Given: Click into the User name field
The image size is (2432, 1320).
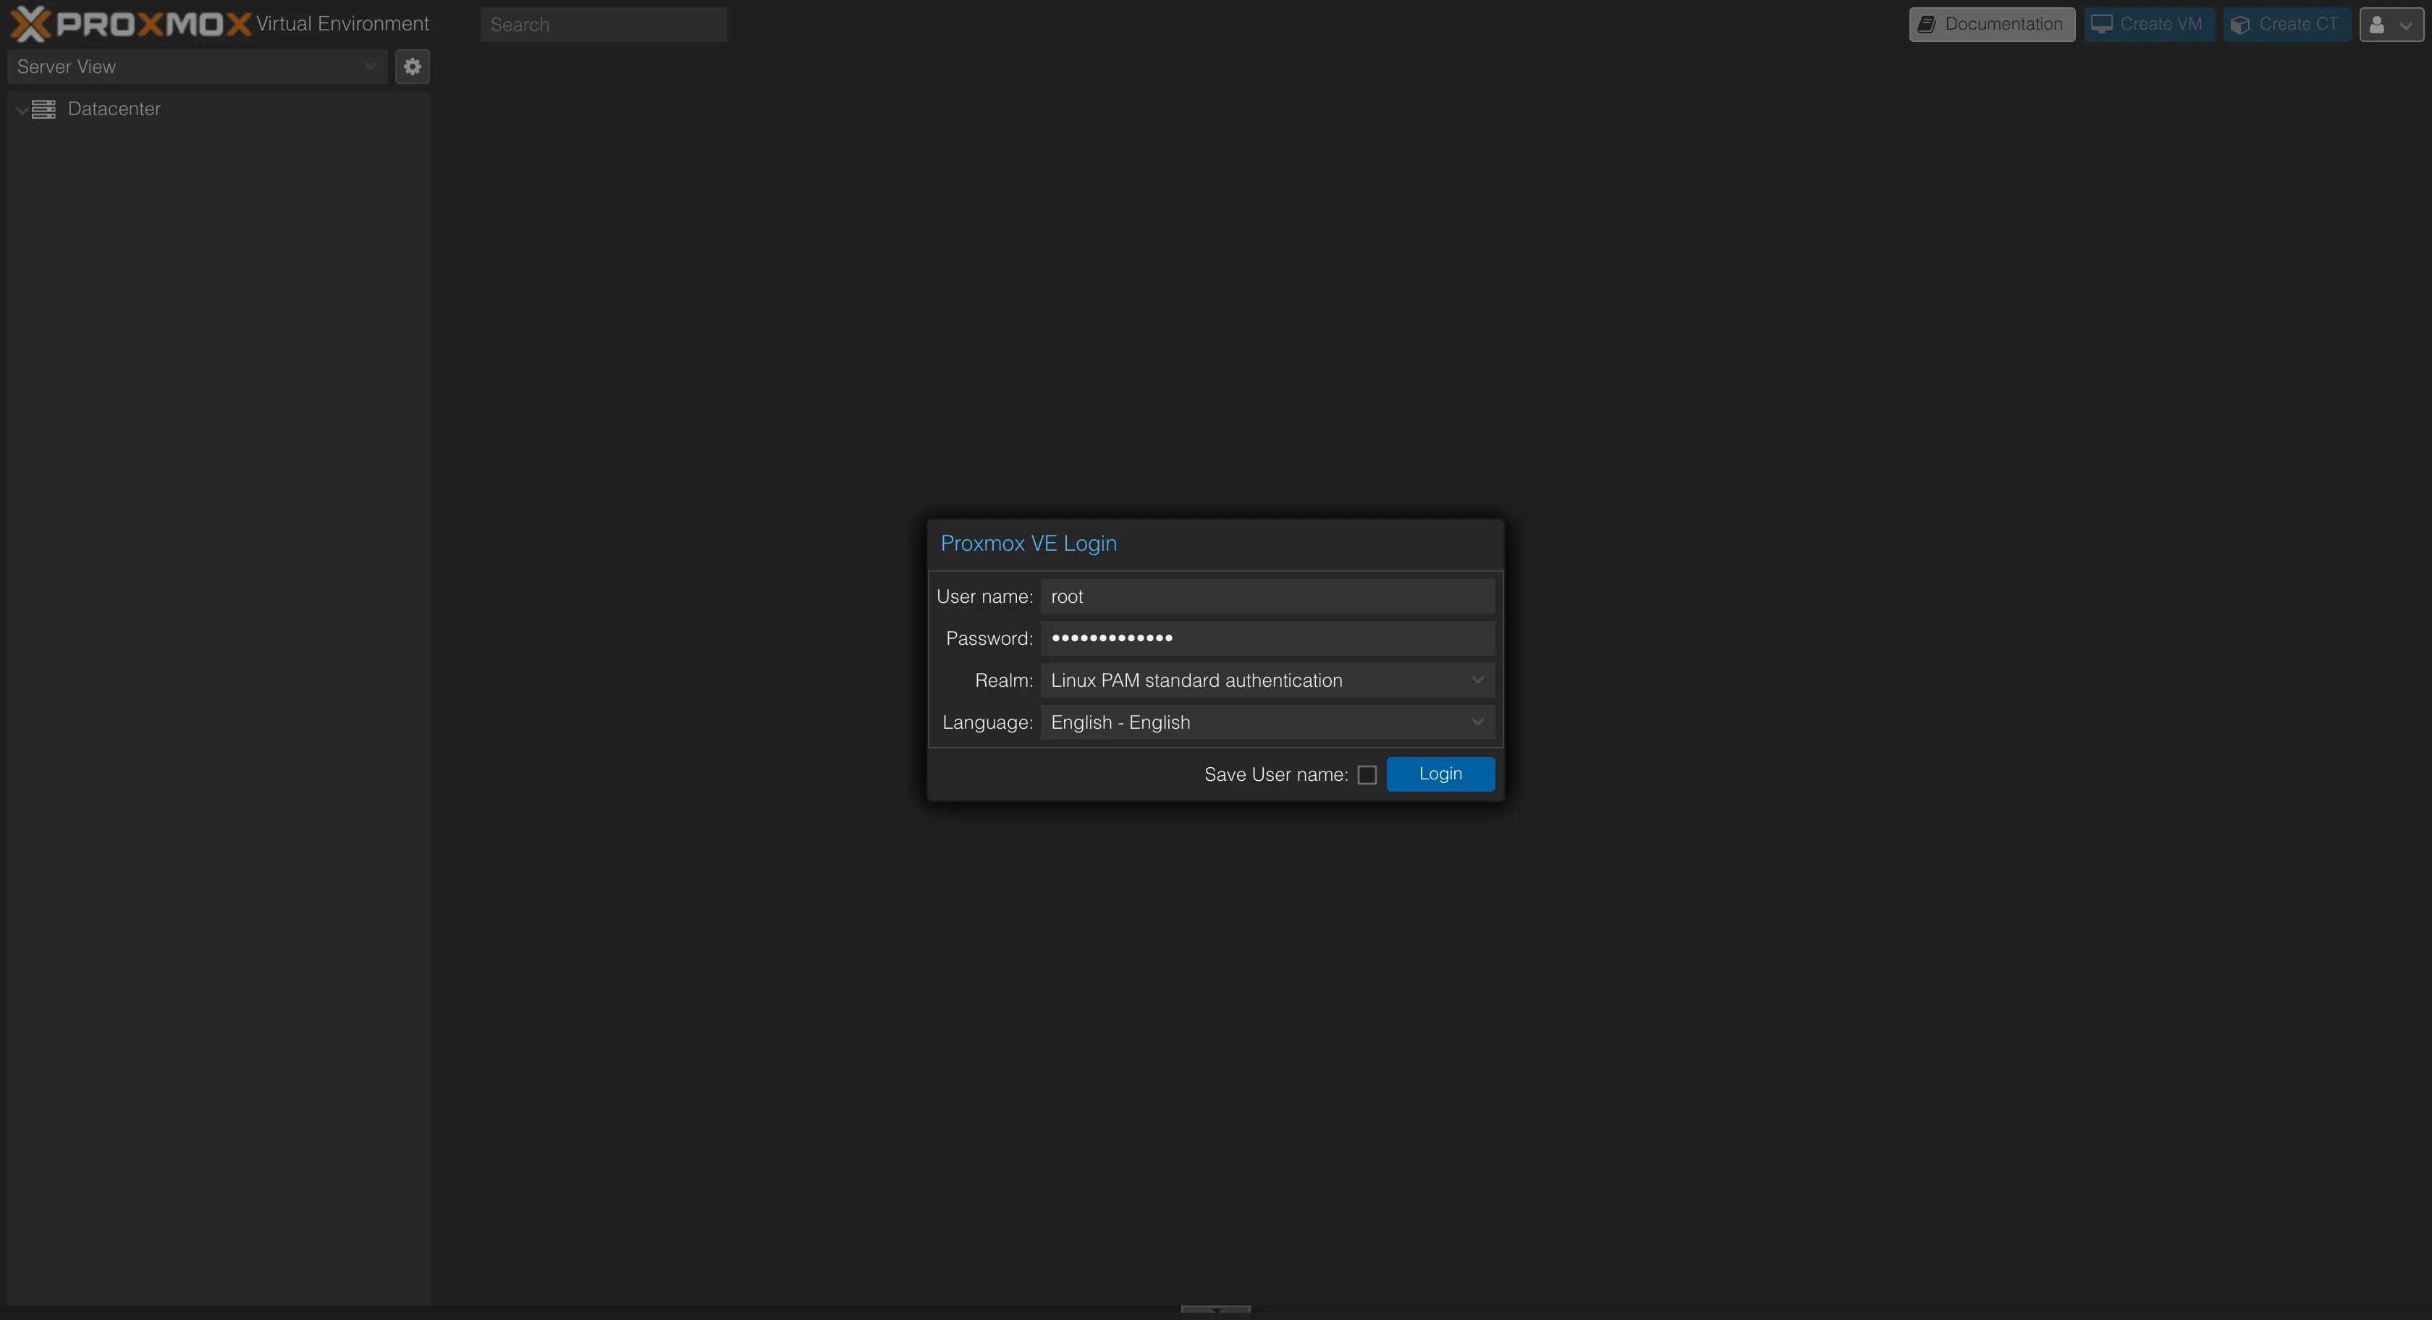Looking at the screenshot, I should click(1266, 597).
